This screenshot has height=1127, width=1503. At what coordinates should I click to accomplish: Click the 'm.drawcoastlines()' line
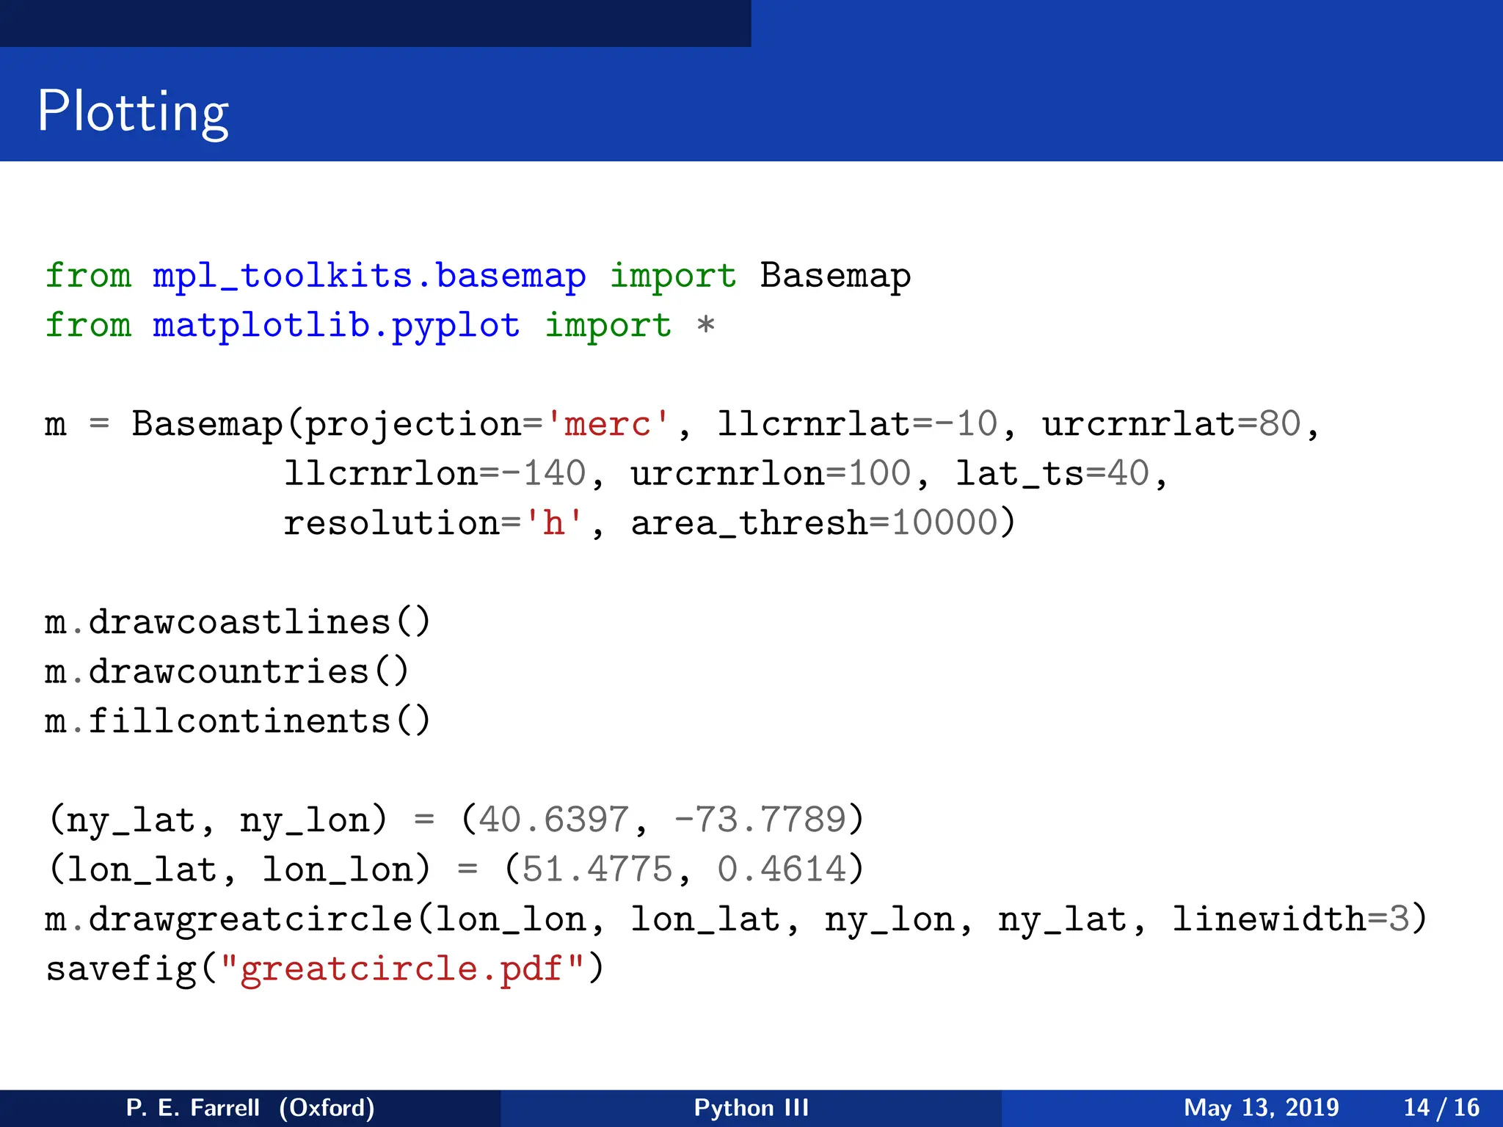[x=237, y=622]
